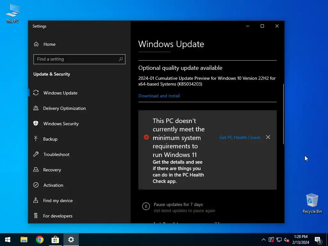The width and height of the screenshot is (328, 246).
Task: Click the search magnifier in Find a setting
Action: tap(121, 59)
